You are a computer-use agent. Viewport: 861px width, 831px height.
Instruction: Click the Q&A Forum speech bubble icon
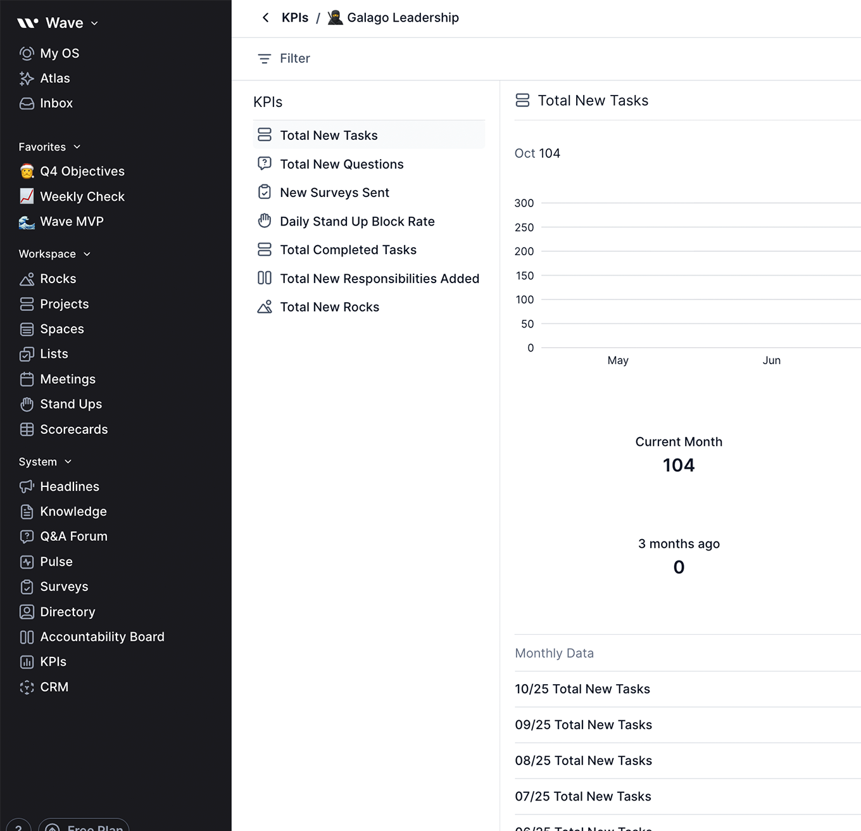pos(27,536)
